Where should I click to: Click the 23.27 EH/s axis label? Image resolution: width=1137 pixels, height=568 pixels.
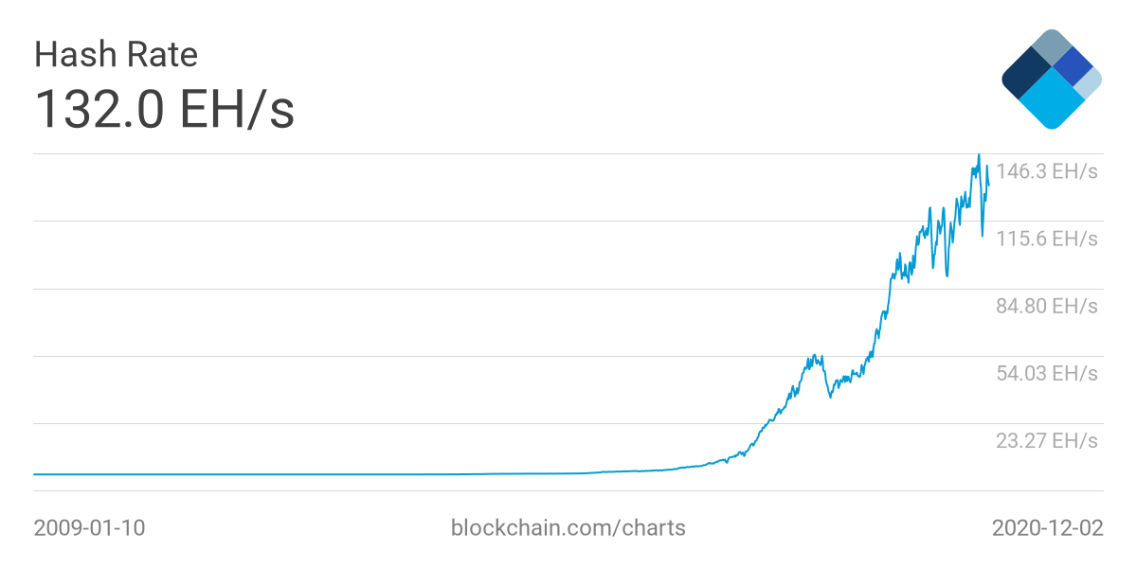[x=1046, y=440]
